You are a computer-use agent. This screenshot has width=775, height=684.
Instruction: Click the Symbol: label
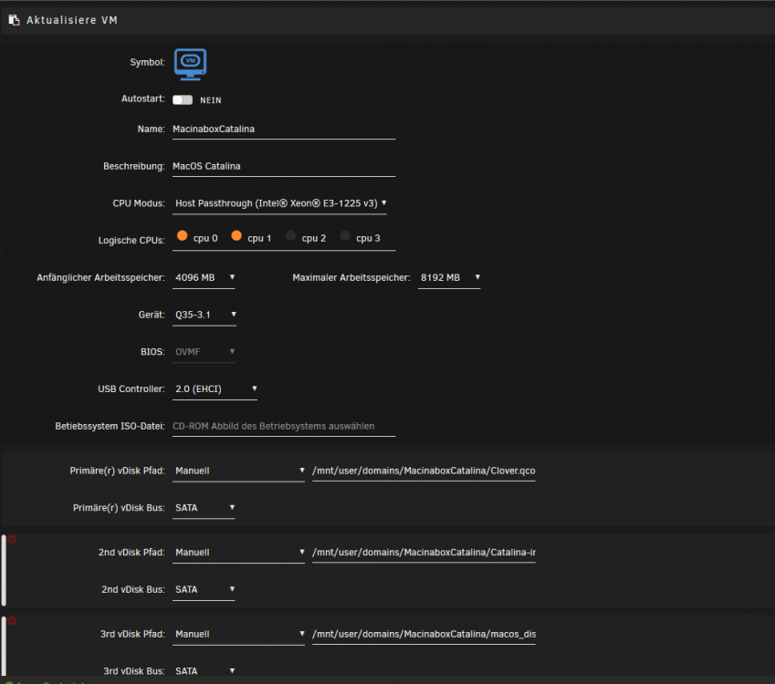147,62
